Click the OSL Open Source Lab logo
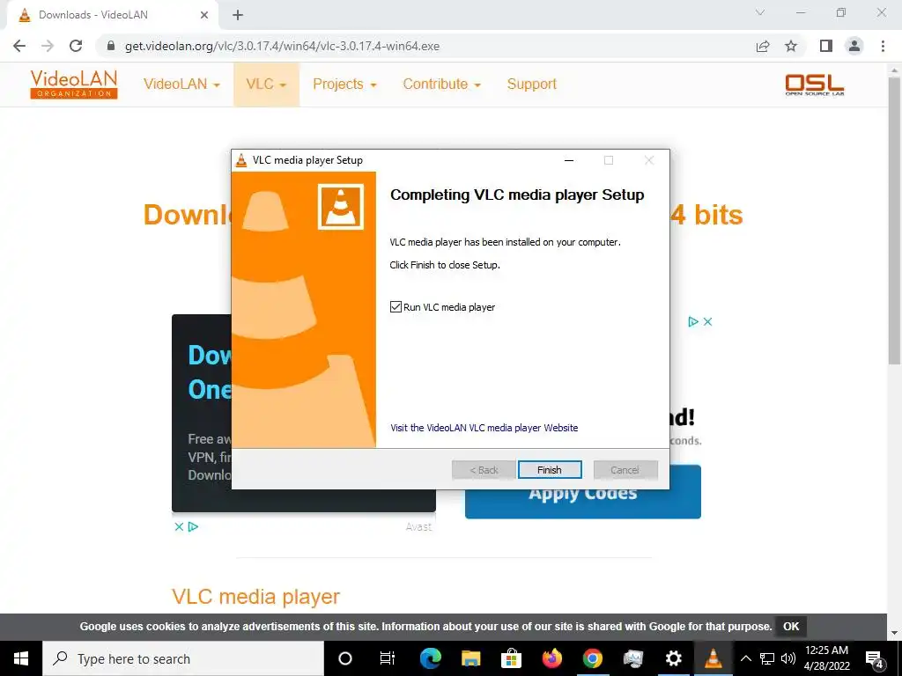The width and height of the screenshot is (902, 676). (815, 84)
